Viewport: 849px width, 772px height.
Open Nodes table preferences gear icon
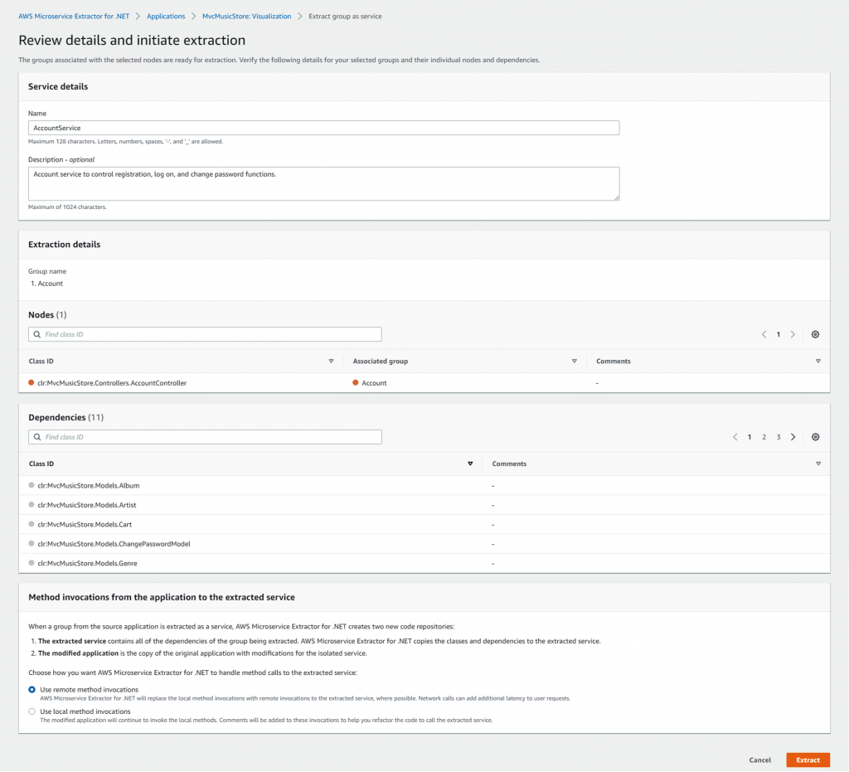point(815,334)
